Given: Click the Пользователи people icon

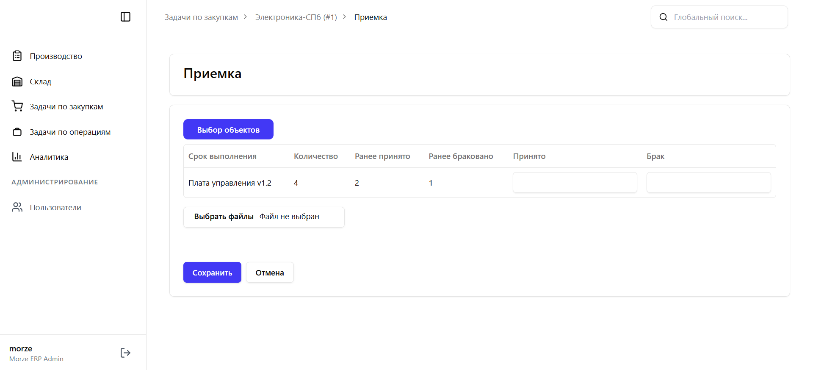Looking at the screenshot, I should tap(17, 207).
